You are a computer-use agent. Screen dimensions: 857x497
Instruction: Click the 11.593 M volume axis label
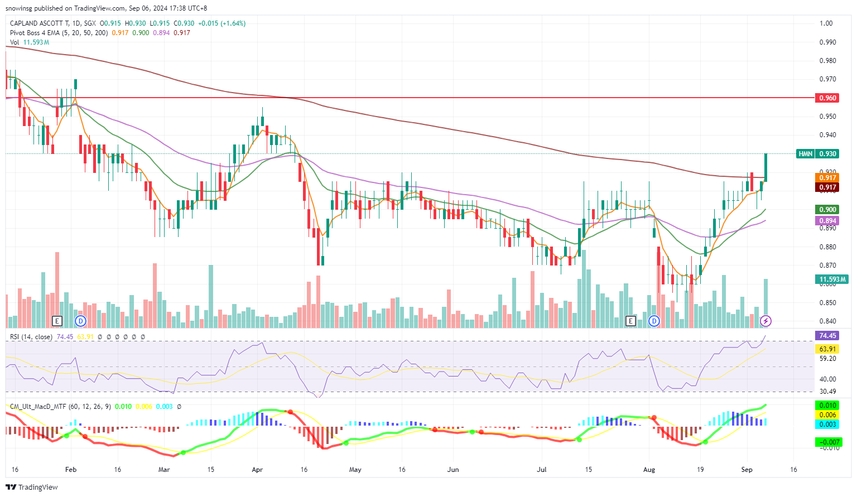coord(832,279)
